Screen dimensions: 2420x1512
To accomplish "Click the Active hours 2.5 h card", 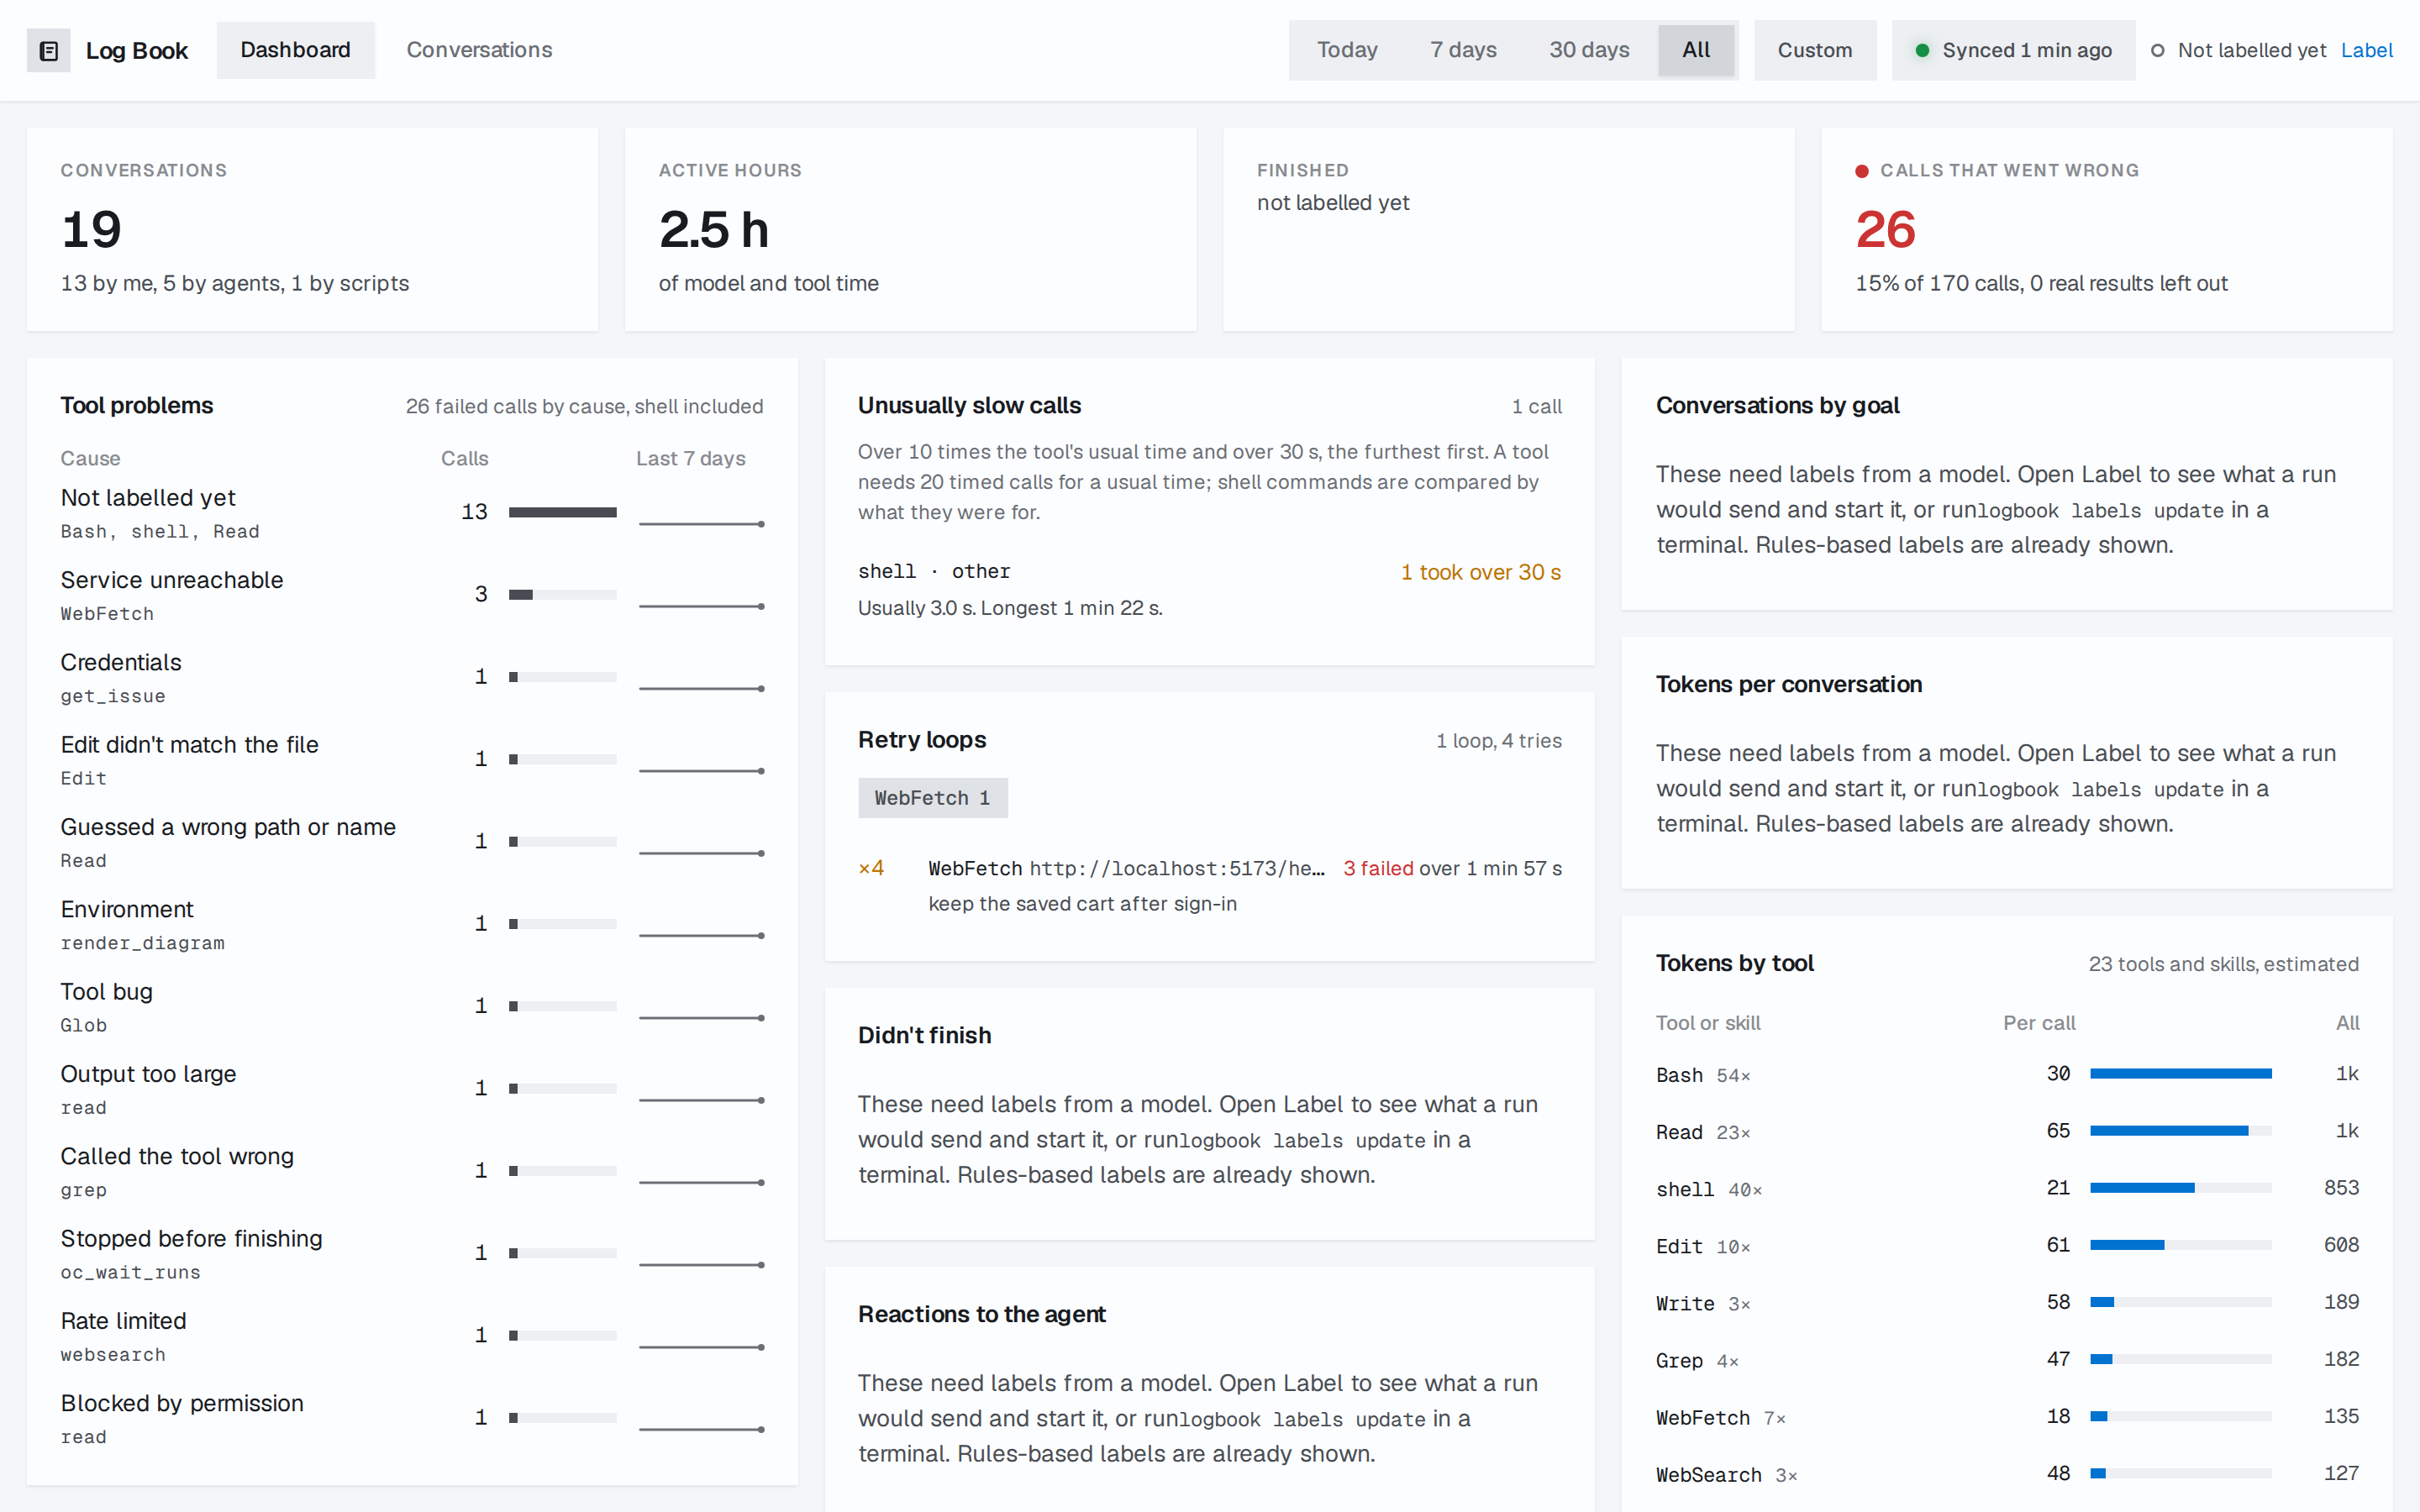I will (910, 229).
